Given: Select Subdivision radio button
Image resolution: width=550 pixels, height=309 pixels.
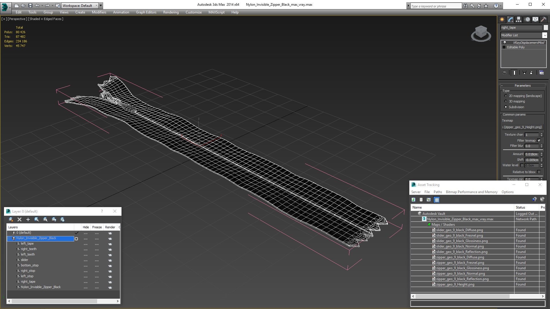Looking at the screenshot, I should pos(506,107).
